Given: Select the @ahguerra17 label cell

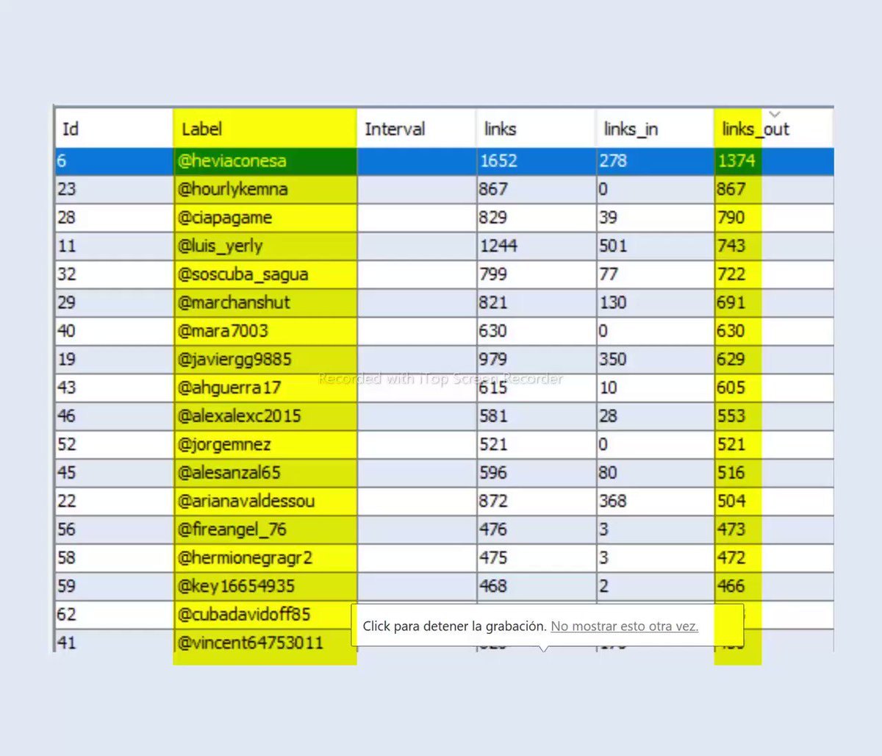Looking at the screenshot, I should click(x=265, y=388).
